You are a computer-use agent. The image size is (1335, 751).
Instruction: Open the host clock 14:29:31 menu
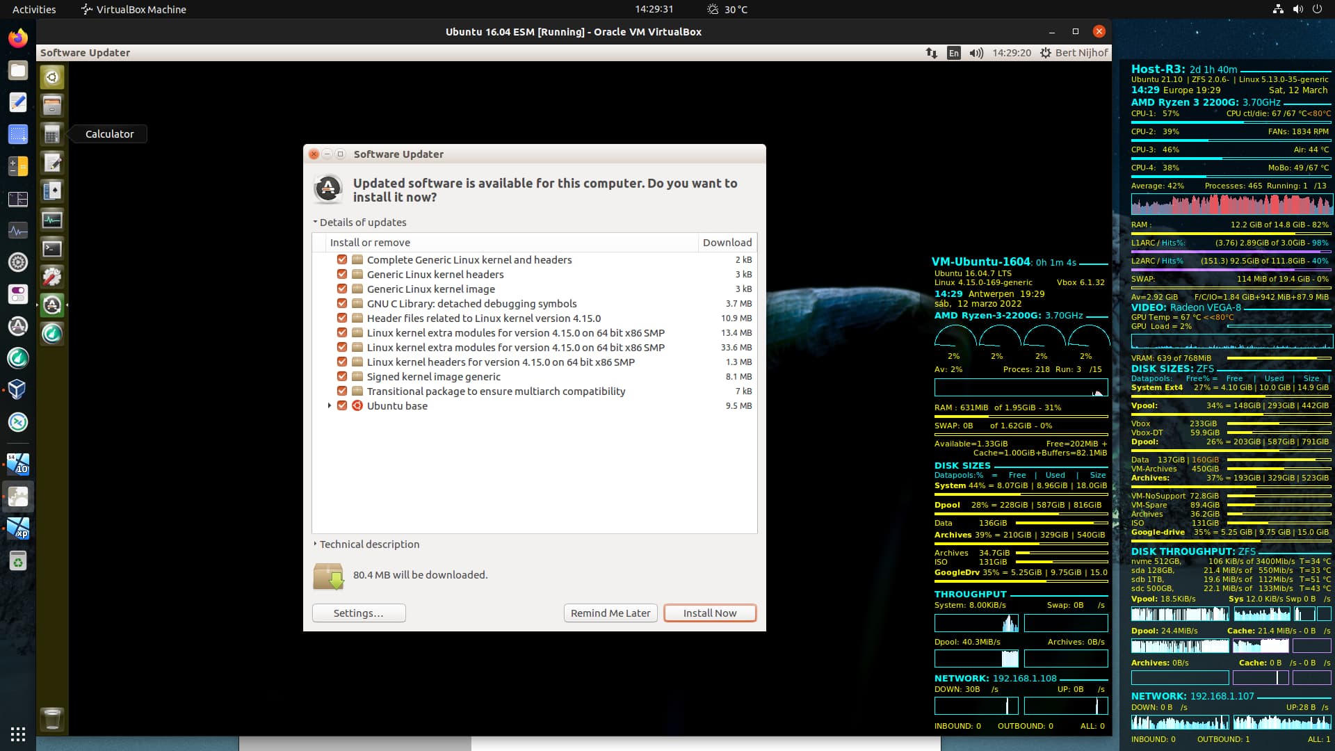[654, 9]
